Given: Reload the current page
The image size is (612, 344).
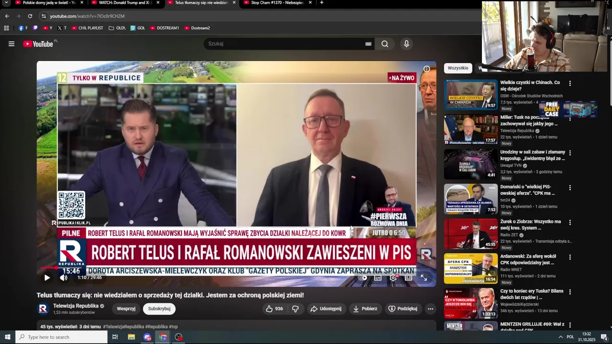Looking at the screenshot, I should click(x=30, y=16).
